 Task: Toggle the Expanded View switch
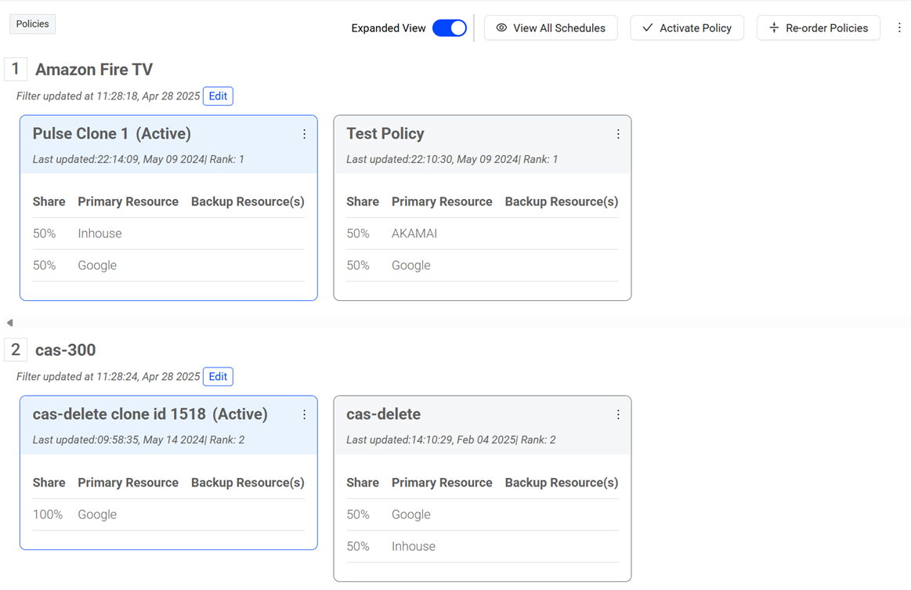click(x=450, y=27)
